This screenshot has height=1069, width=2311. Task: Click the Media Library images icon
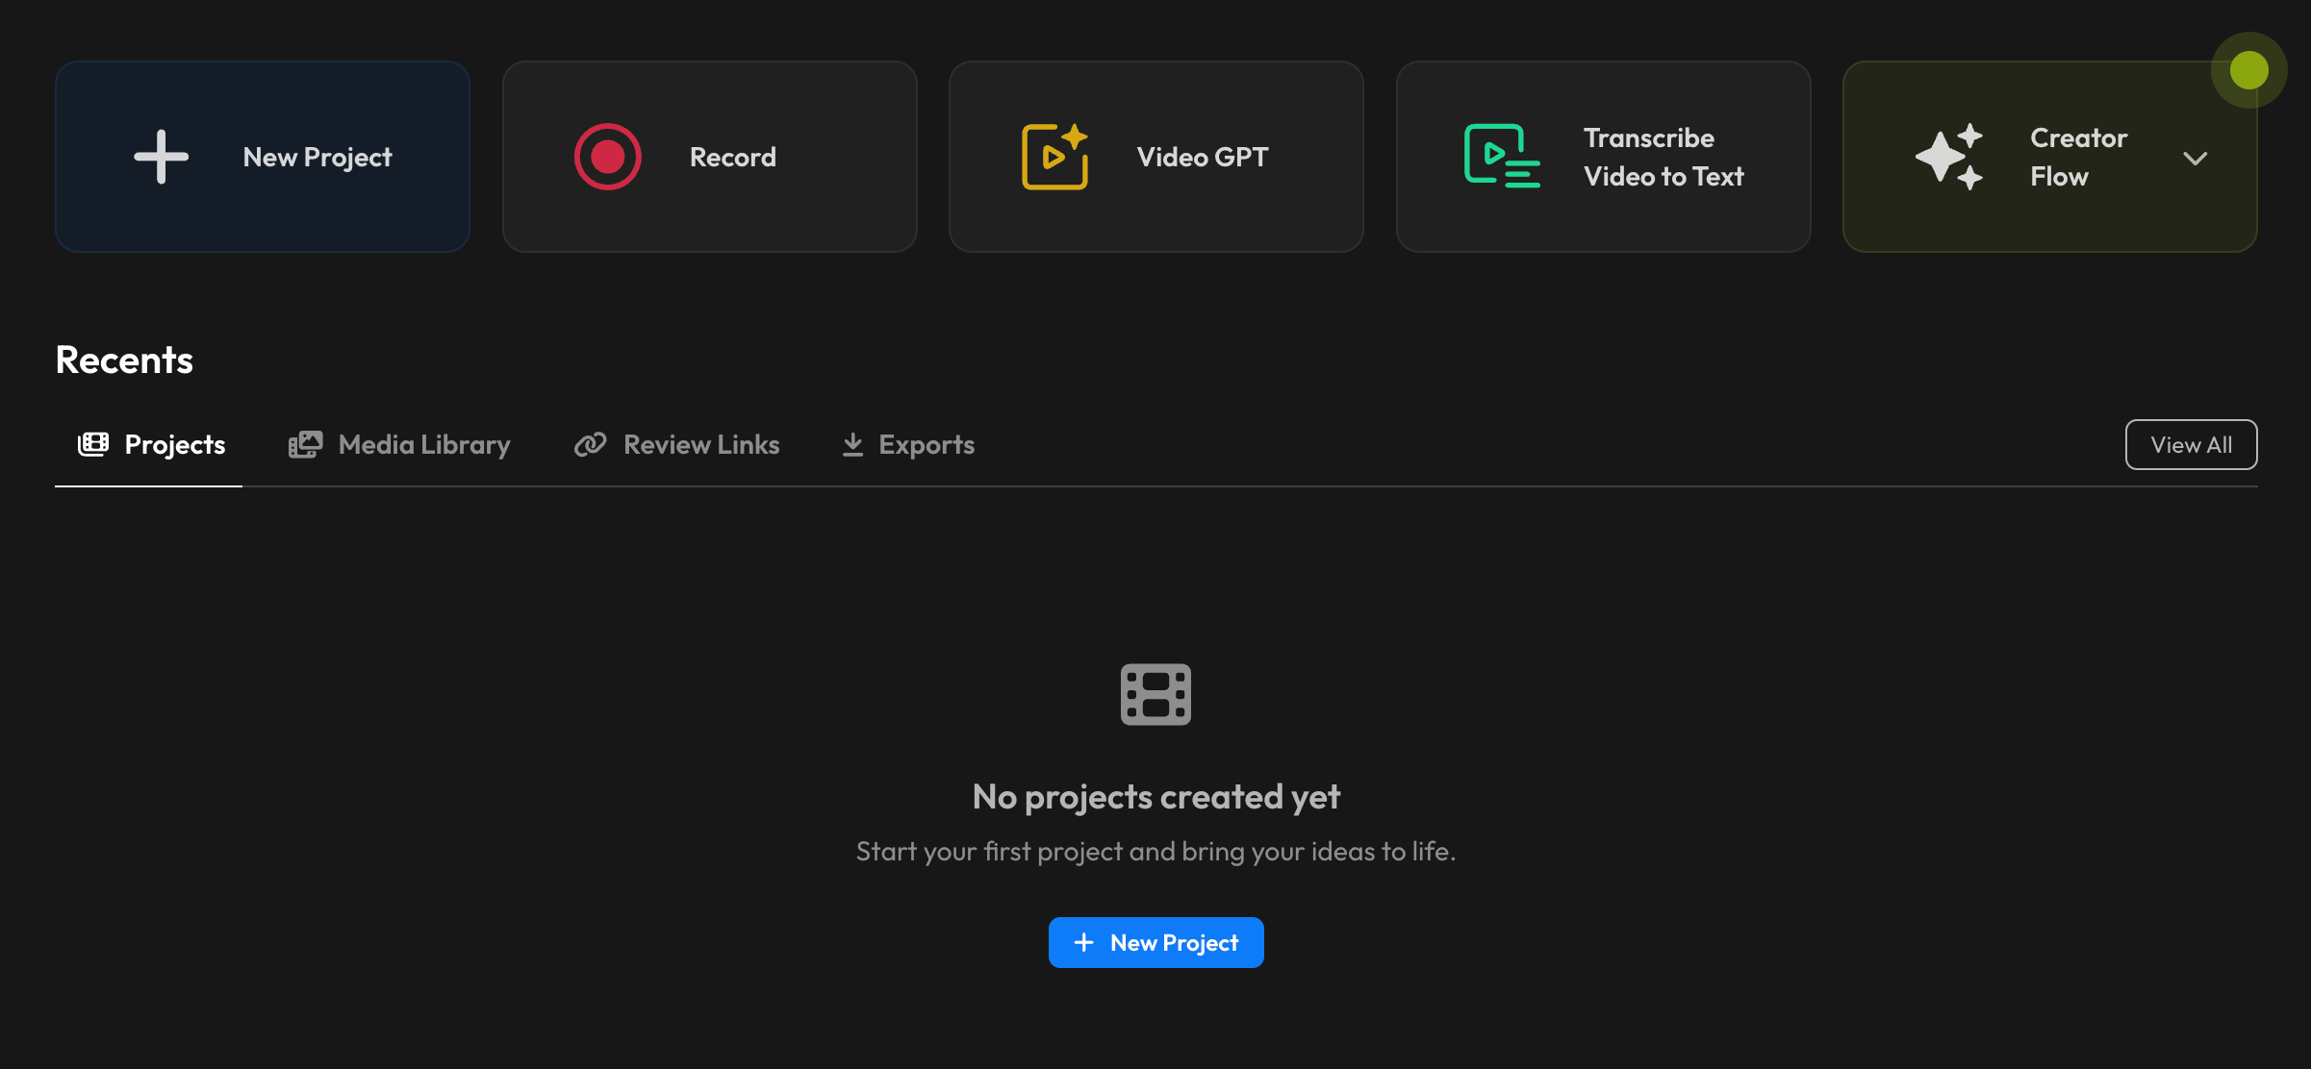point(305,444)
